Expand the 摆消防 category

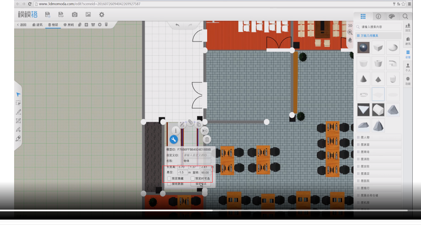(379, 159)
